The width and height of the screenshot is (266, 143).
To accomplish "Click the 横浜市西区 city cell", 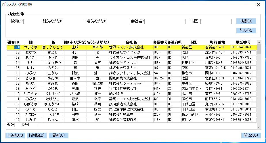I will (193, 115).
